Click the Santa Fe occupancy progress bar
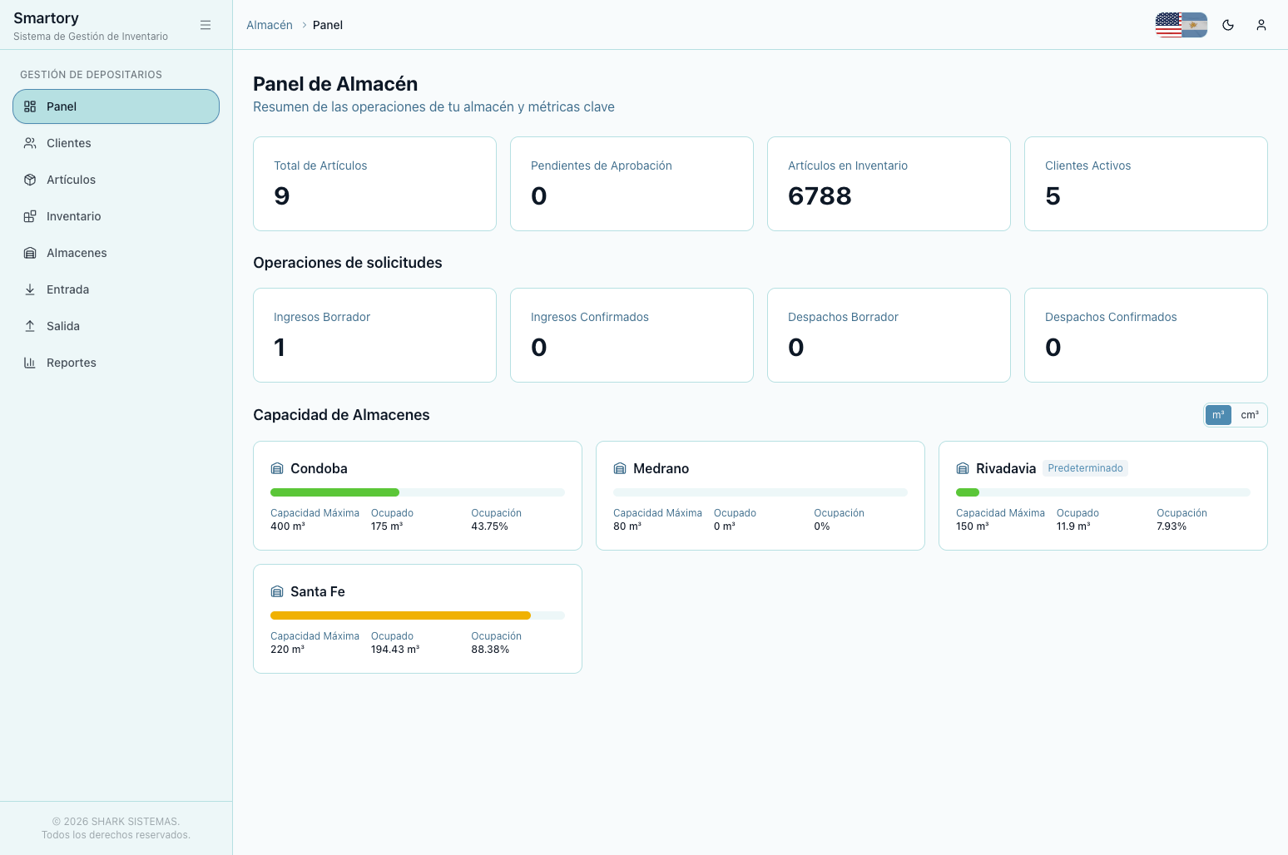The image size is (1288, 855). 418,615
